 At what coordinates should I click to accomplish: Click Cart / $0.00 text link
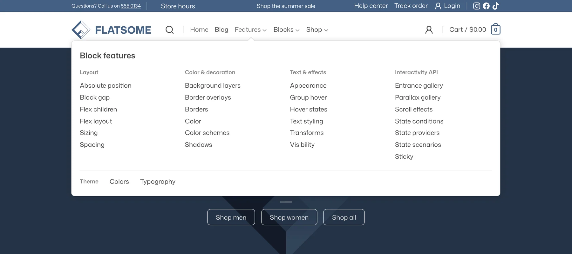click(468, 30)
